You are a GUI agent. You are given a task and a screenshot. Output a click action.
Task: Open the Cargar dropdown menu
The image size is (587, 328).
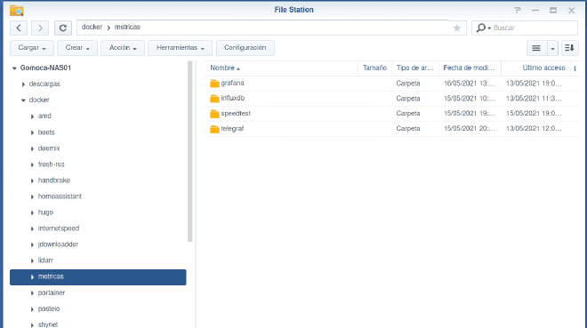pos(32,48)
